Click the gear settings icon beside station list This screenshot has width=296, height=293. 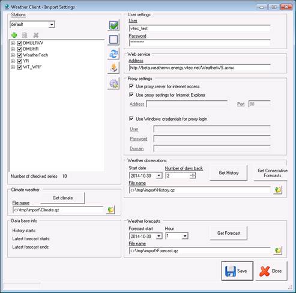pos(113,83)
